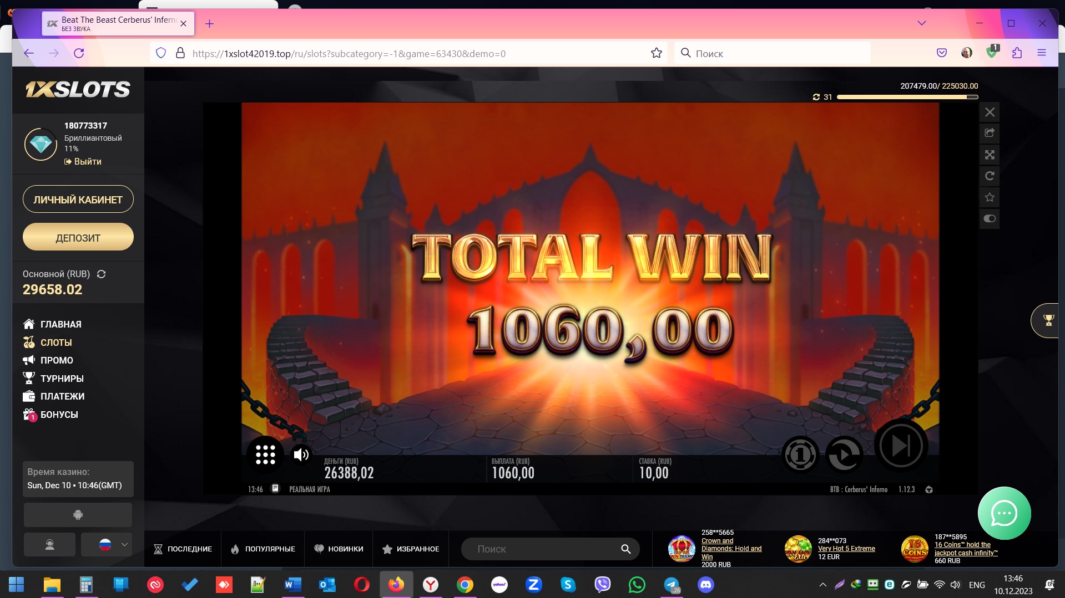Reload the browser page
This screenshot has width=1065, height=598.
pos(79,53)
